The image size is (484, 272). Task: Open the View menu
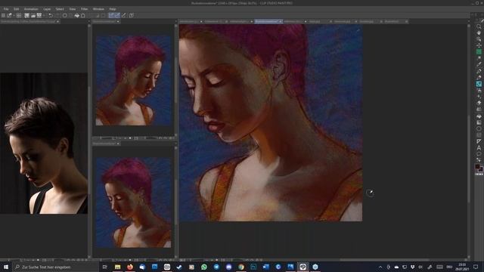73,9
